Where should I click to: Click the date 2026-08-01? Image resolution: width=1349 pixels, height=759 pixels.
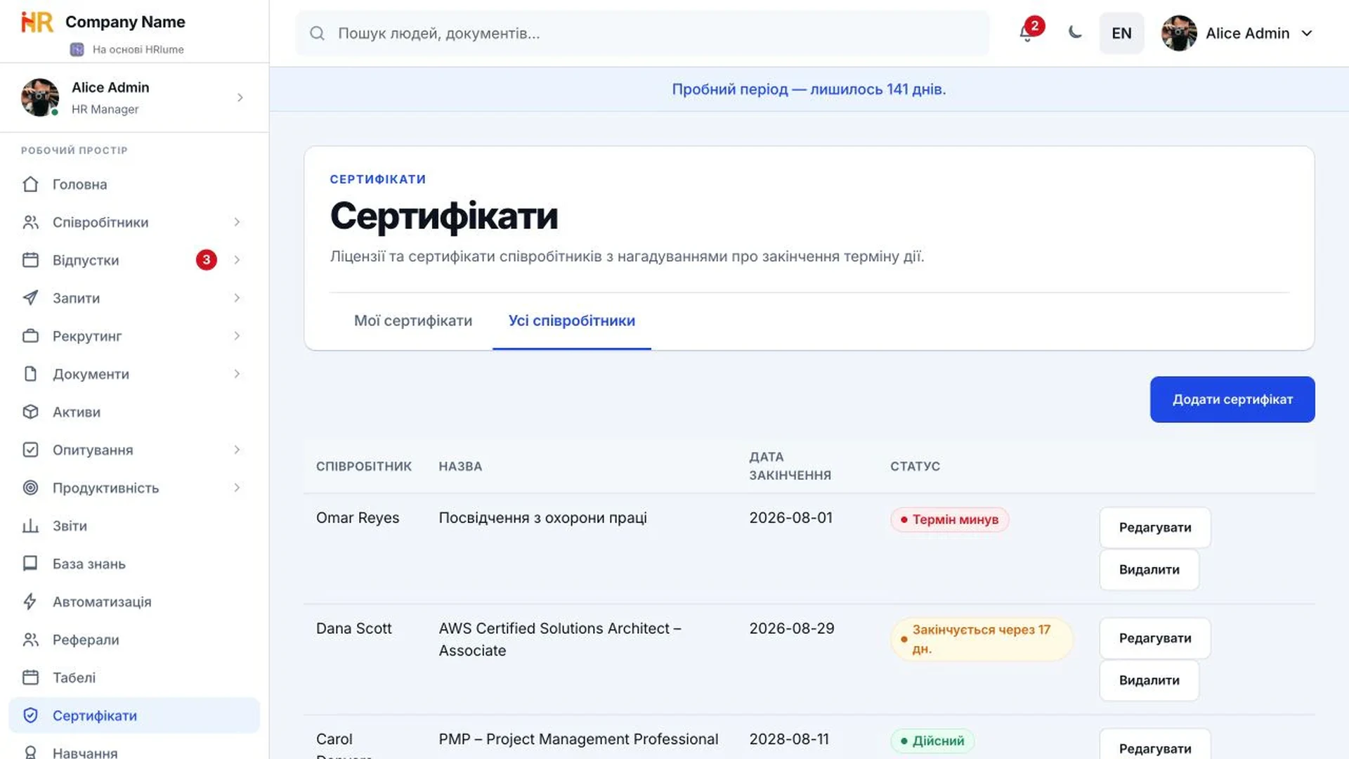790,518
